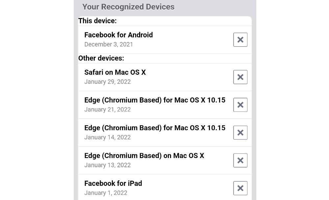Click the January 29, 2022 date

pos(107,82)
